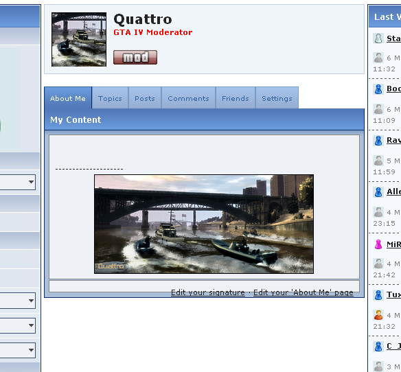Click the '23:15' visit time
Viewport: 401px width, 372px height.
click(384, 224)
